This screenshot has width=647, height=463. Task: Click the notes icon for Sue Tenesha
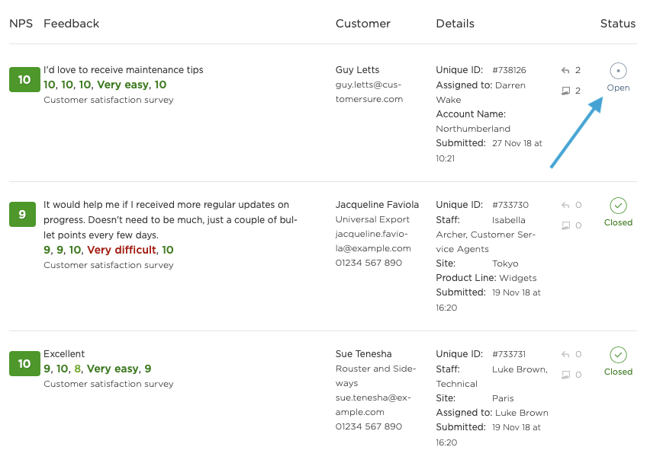(x=565, y=375)
